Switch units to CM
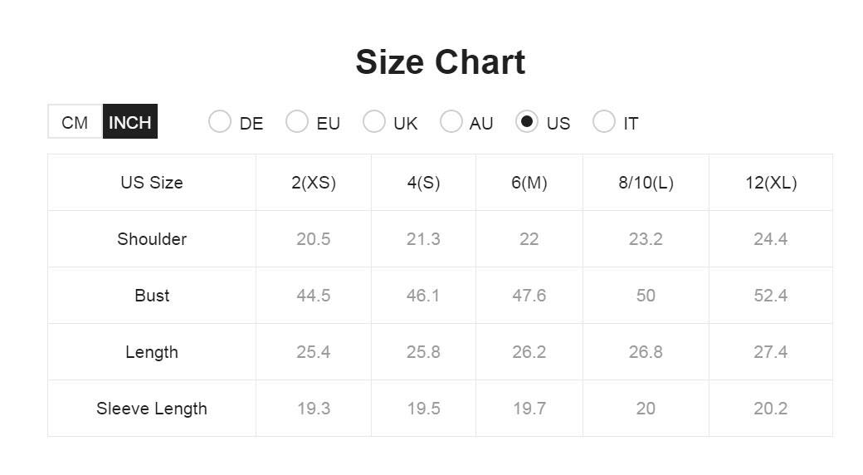Screen dimensions: 863x475 tap(75, 122)
